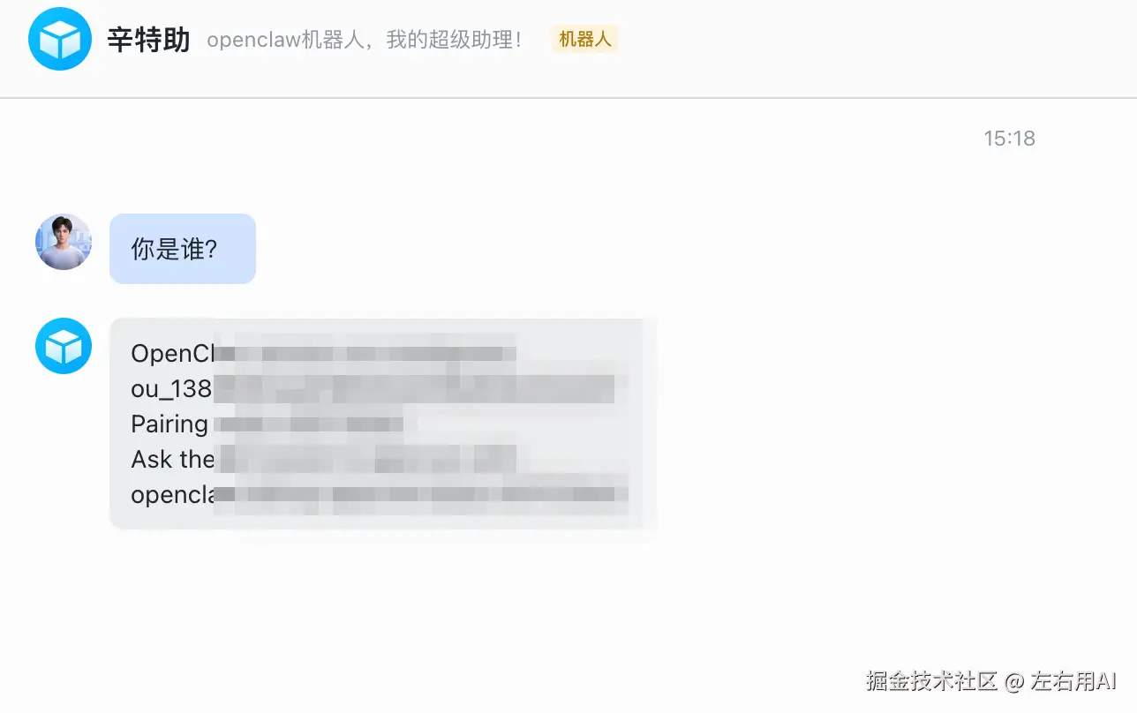Select the 你是谁? message bubble
The width and height of the screenshot is (1137, 713).
click(183, 249)
